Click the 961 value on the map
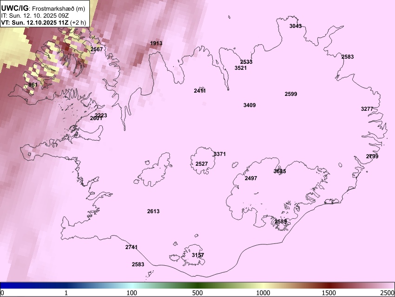Screen dimensions: 395x297 [x=33, y=85]
